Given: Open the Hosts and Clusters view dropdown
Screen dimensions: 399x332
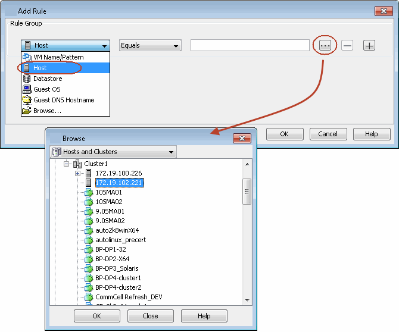Looking at the screenshot, I should pos(113,152).
